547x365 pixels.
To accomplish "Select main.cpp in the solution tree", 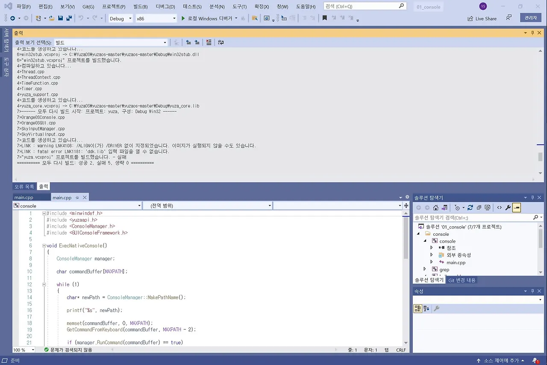I will coord(456,262).
